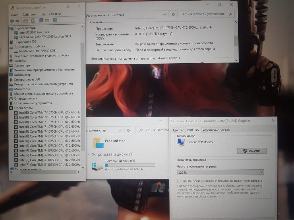
Task: Click the Свойства button for Generic PnP Monitor
Action: point(252,151)
